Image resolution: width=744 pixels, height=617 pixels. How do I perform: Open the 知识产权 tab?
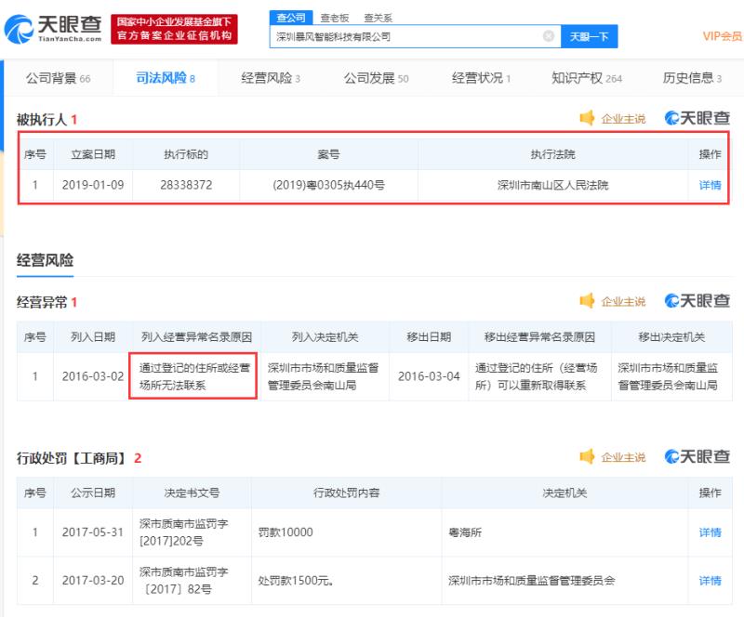click(x=587, y=78)
